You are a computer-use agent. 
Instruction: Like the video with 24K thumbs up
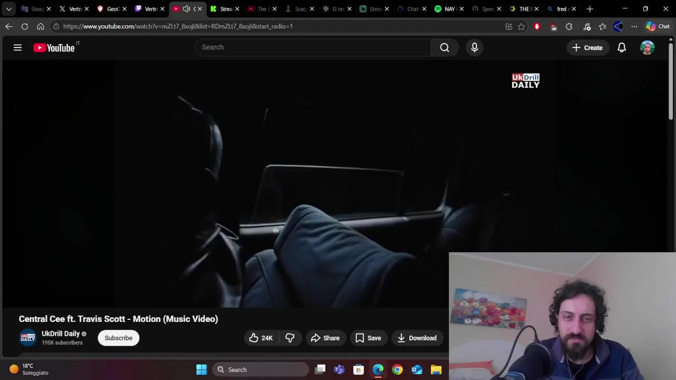coord(261,338)
